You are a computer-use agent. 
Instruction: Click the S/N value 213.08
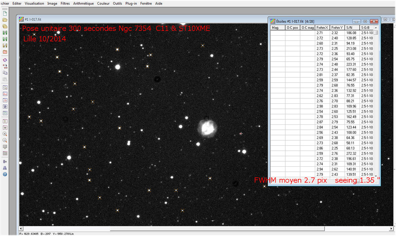(x=351, y=48)
